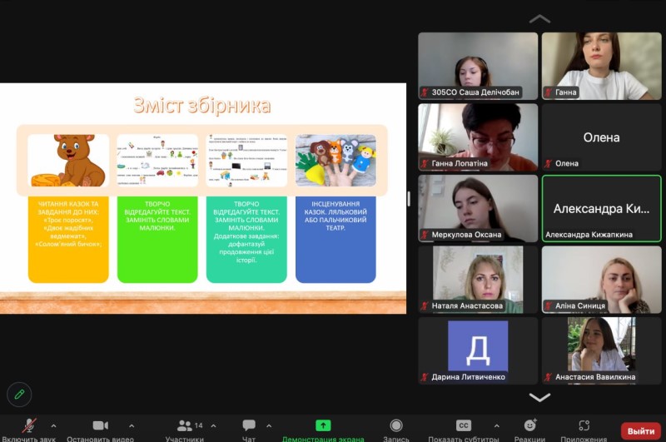Click the second worksheet image above teal card
This screenshot has width=666, height=442.
coord(246,161)
